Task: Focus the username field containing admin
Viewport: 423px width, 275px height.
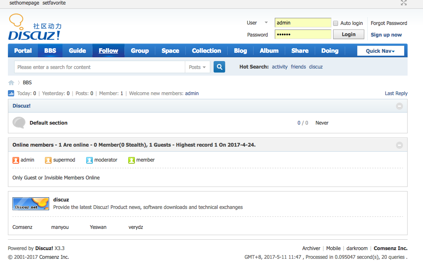Action: point(303,22)
